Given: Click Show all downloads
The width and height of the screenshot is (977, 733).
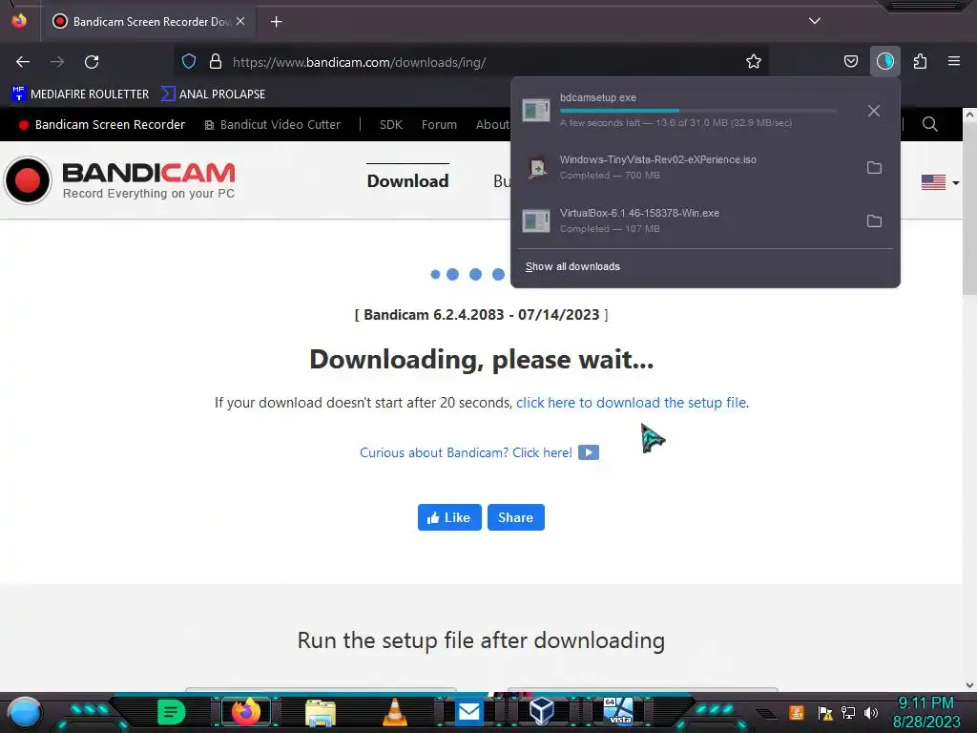Looking at the screenshot, I should (x=572, y=267).
